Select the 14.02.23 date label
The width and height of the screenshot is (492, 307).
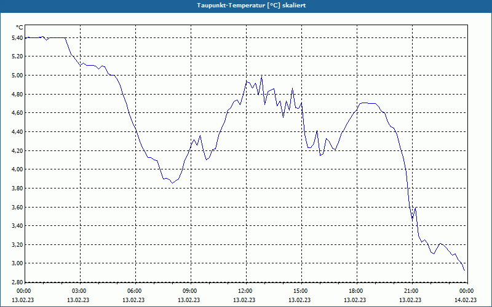tap(466, 300)
